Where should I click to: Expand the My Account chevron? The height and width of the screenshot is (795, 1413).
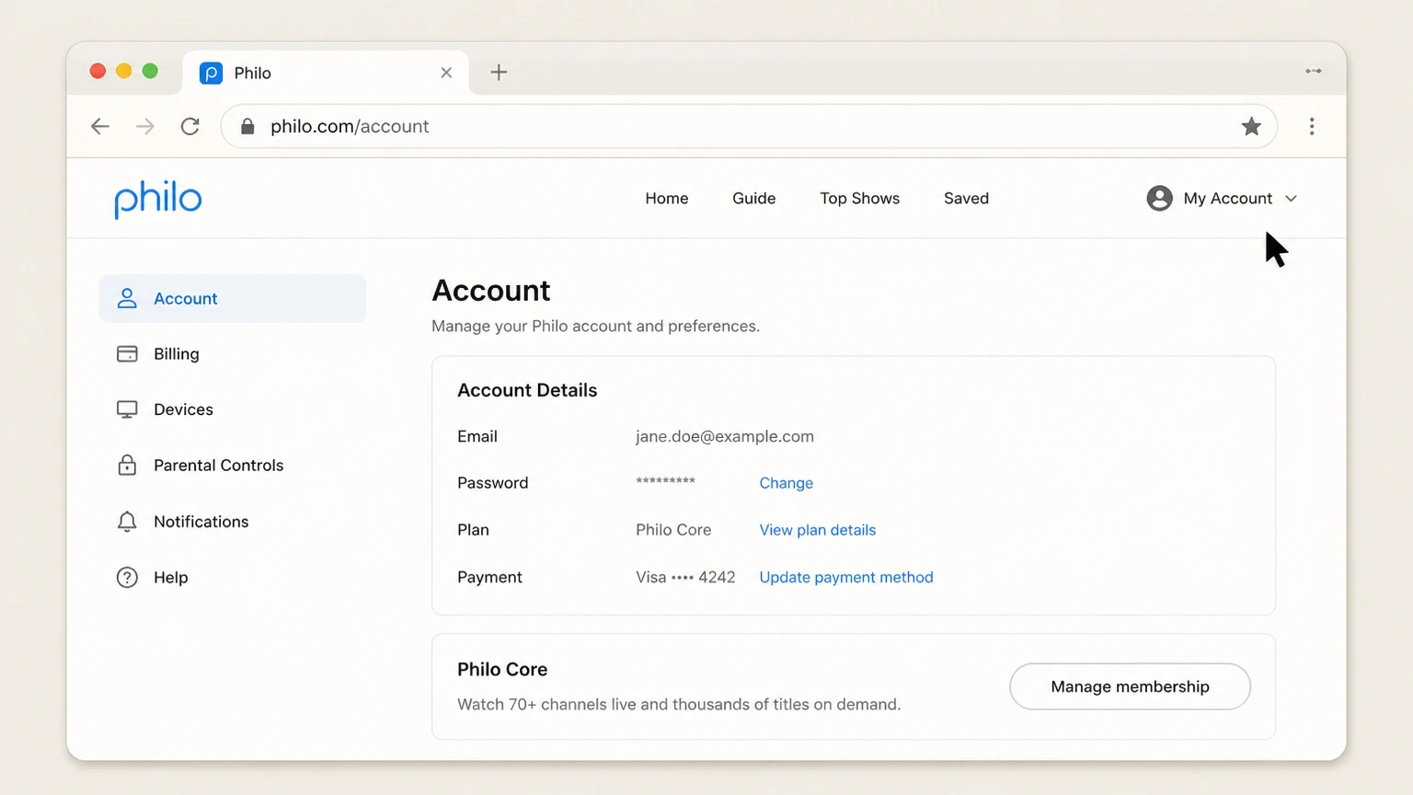(x=1291, y=199)
